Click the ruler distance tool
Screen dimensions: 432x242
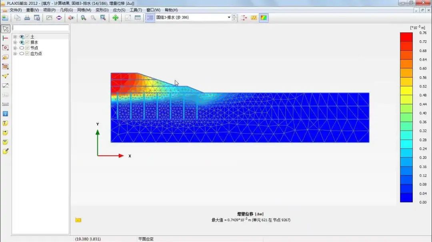pyautogui.click(x=5, y=104)
